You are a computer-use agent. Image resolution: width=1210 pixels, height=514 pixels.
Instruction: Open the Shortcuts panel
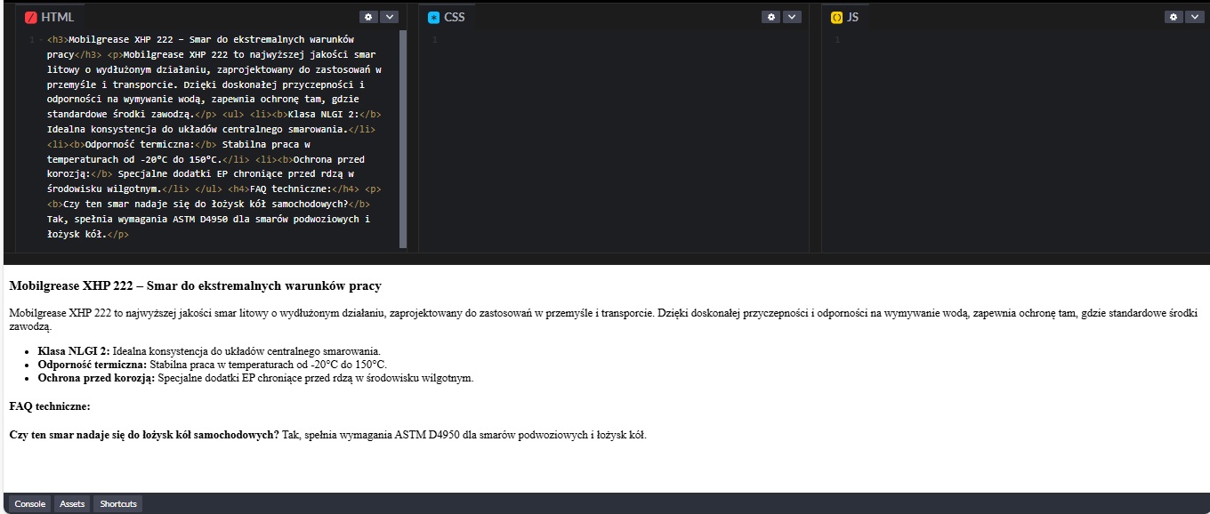118,504
